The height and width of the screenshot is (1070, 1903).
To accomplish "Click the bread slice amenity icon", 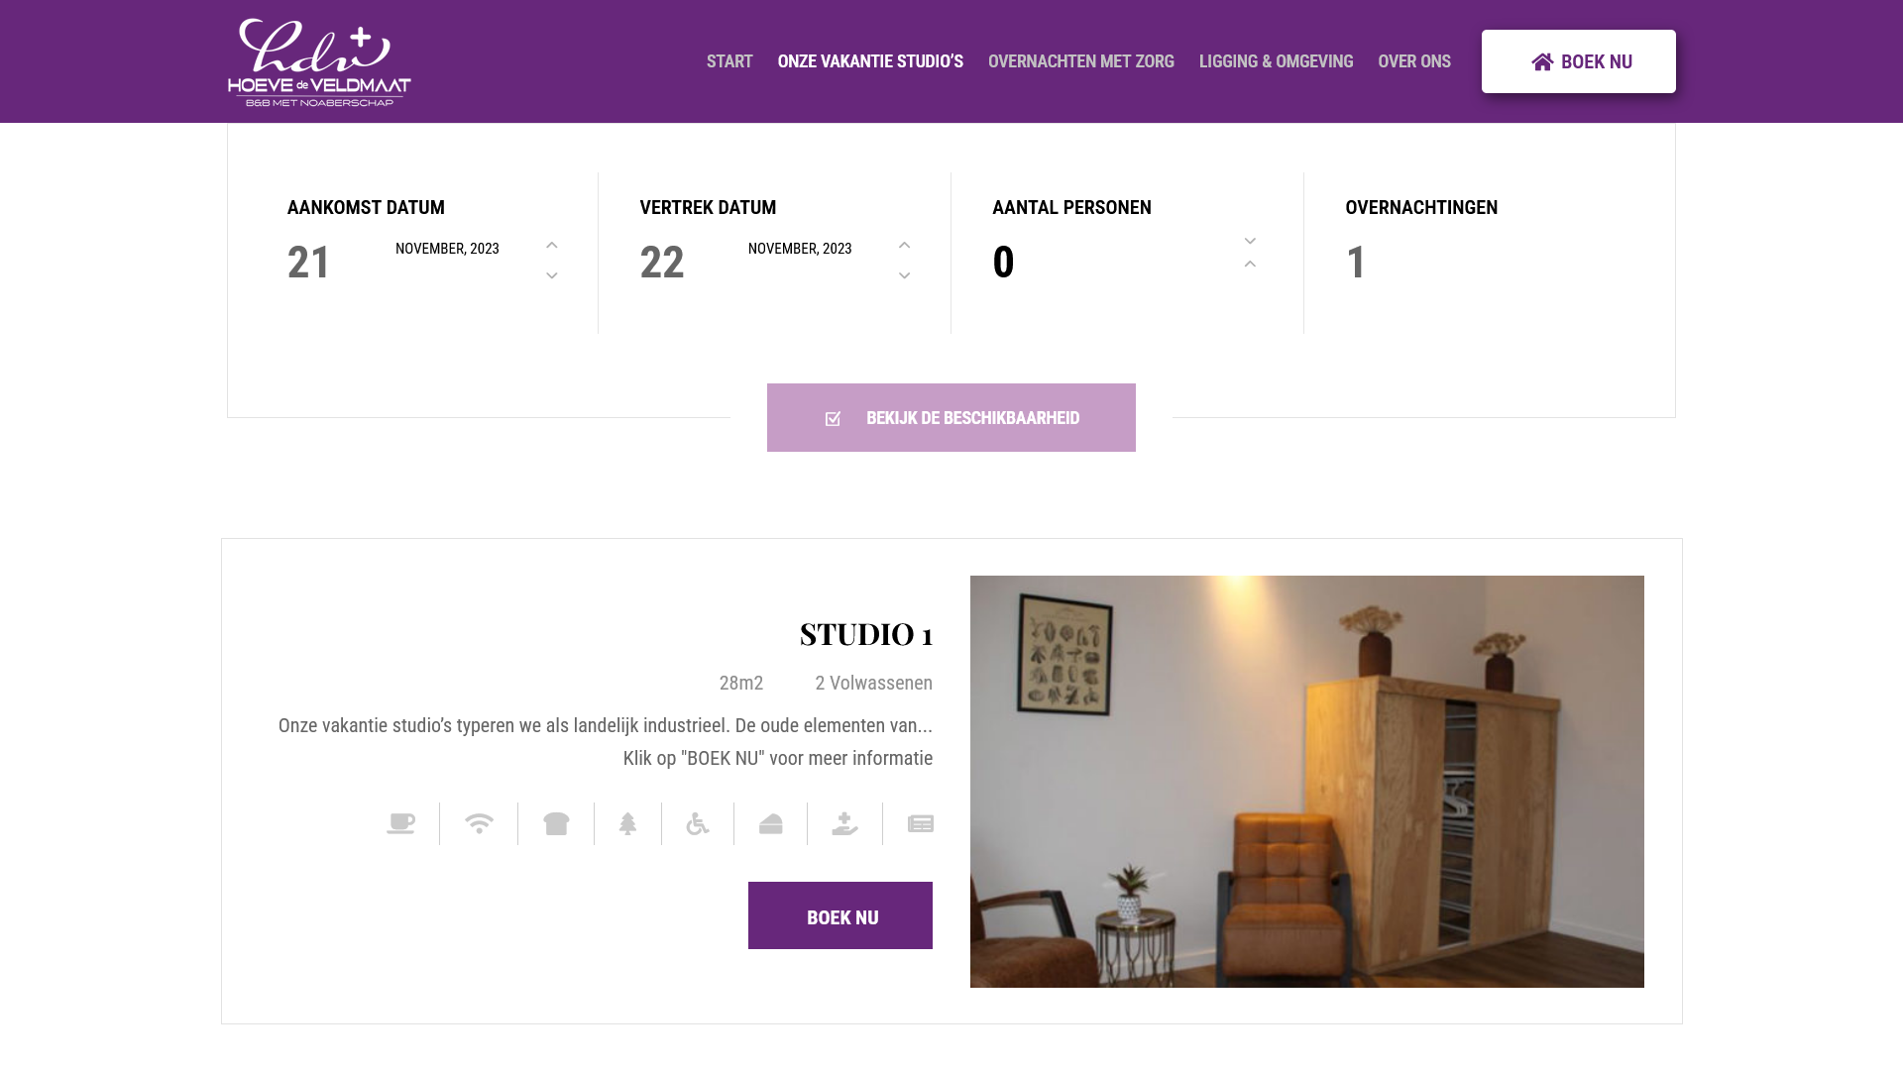I will [556, 823].
